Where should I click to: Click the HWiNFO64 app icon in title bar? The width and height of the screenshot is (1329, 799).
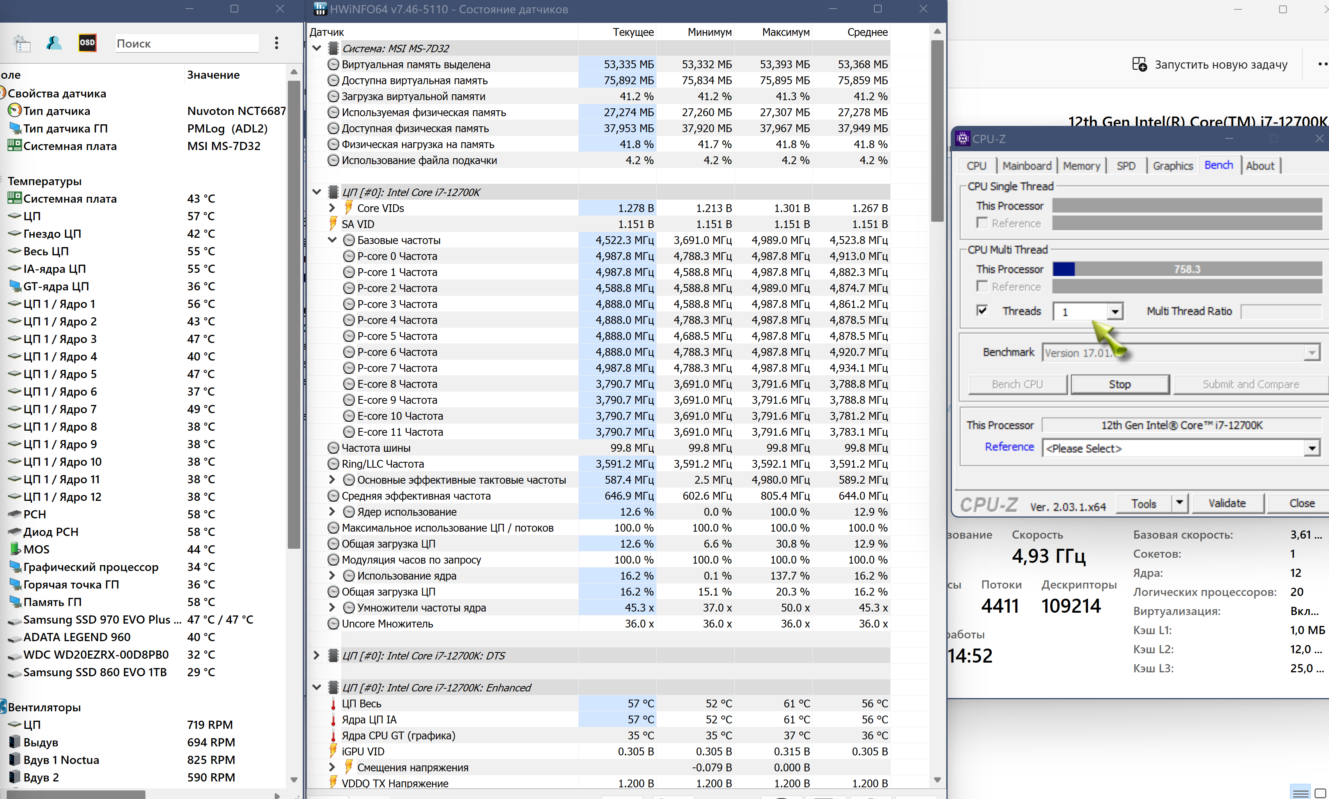click(320, 9)
